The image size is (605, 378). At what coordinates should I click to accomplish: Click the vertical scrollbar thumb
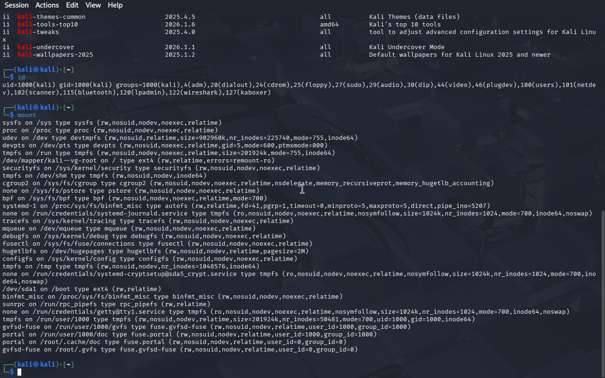point(602,293)
